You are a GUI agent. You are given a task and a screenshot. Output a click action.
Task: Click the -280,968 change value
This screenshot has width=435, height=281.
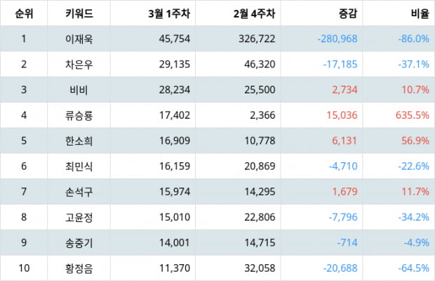(x=337, y=39)
